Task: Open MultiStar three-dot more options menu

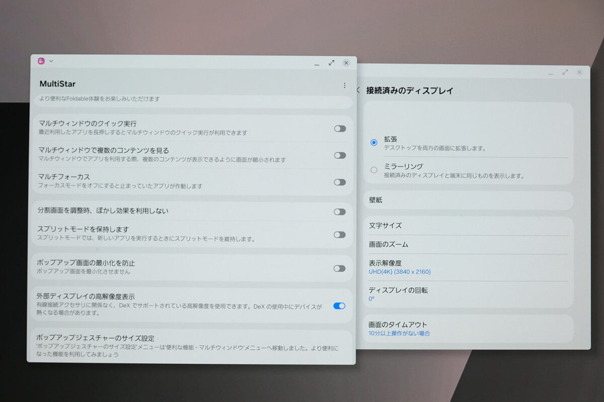Action: (x=344, y=85)
